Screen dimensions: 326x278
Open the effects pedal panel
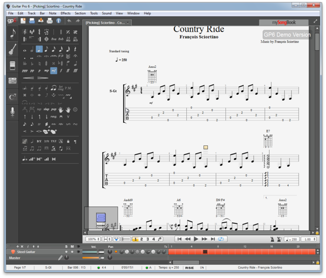pos(12,65)
